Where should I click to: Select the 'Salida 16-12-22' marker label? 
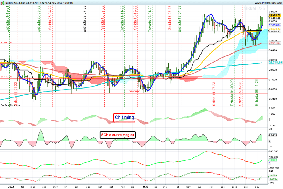[135, 18]
